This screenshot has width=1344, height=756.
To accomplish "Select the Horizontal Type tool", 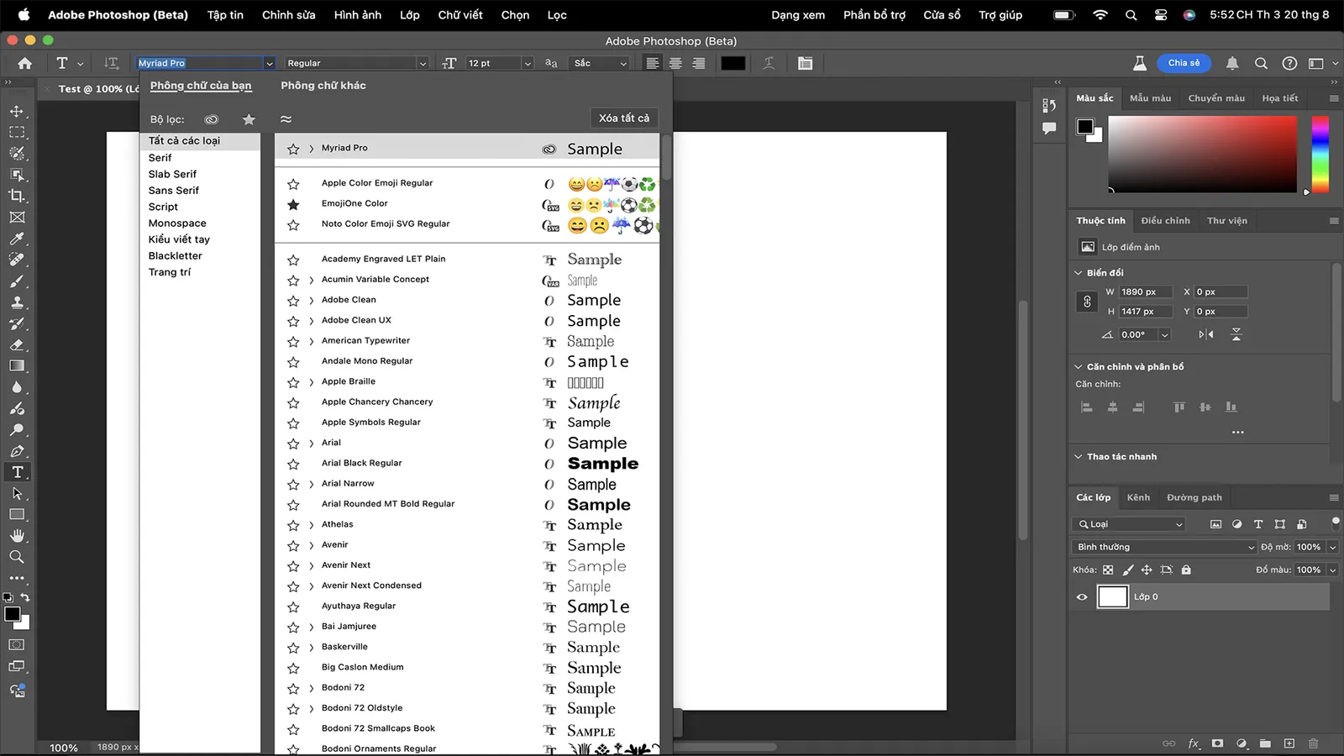I will point(17,472).
